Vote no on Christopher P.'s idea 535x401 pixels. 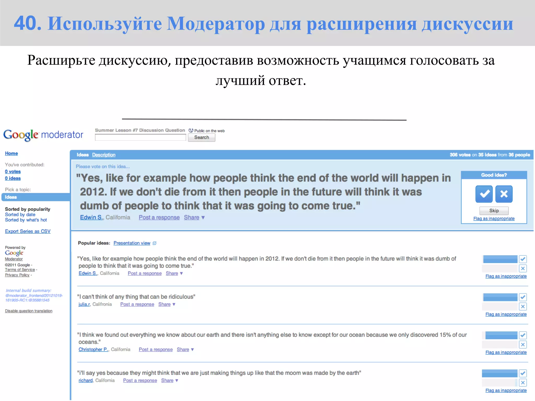pyautogui.click(x=523, y=345)
